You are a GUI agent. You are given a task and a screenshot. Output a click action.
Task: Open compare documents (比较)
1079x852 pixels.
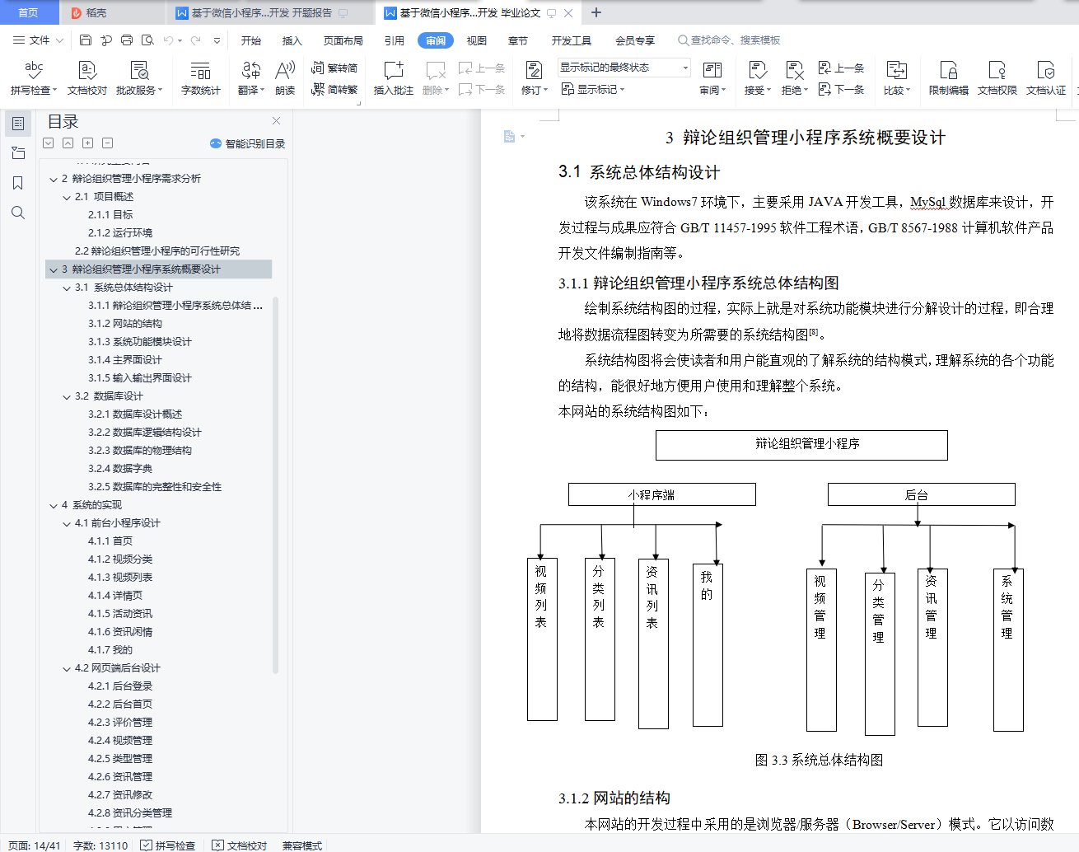[x=896, y=78]
